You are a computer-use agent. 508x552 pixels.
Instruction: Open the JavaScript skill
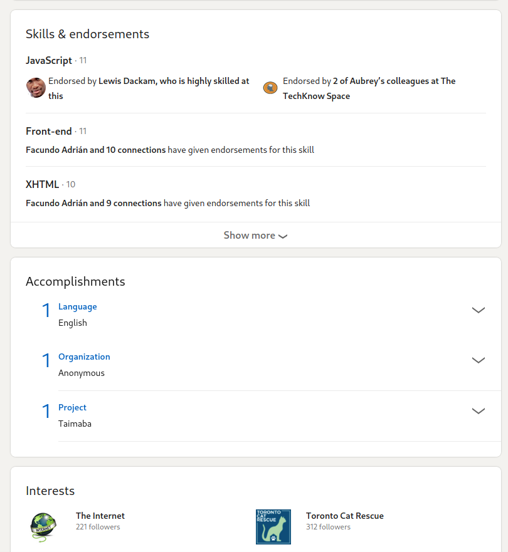49,61
